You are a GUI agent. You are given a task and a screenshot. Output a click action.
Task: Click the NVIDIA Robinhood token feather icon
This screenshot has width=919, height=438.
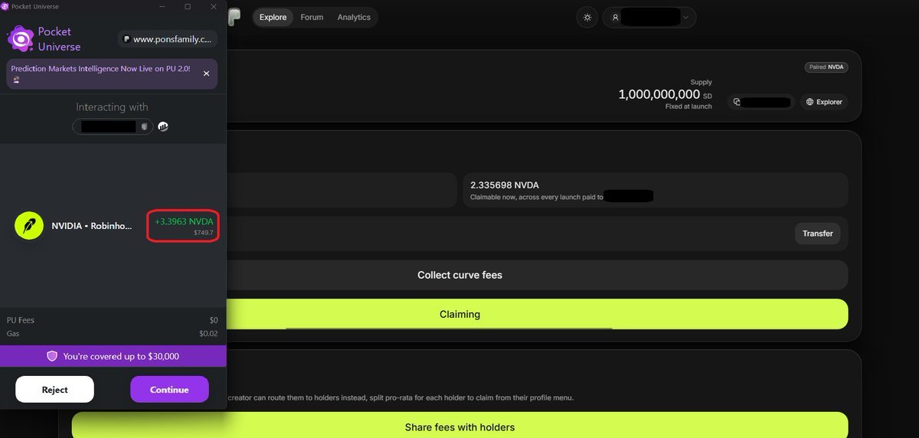[x=29, y=226]
